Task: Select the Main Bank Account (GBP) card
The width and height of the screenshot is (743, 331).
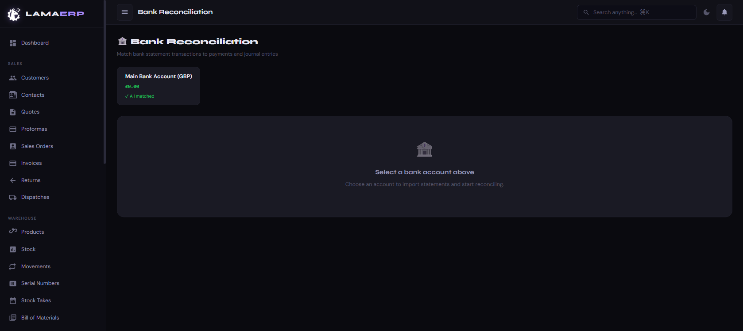Action: coord(159,86)
